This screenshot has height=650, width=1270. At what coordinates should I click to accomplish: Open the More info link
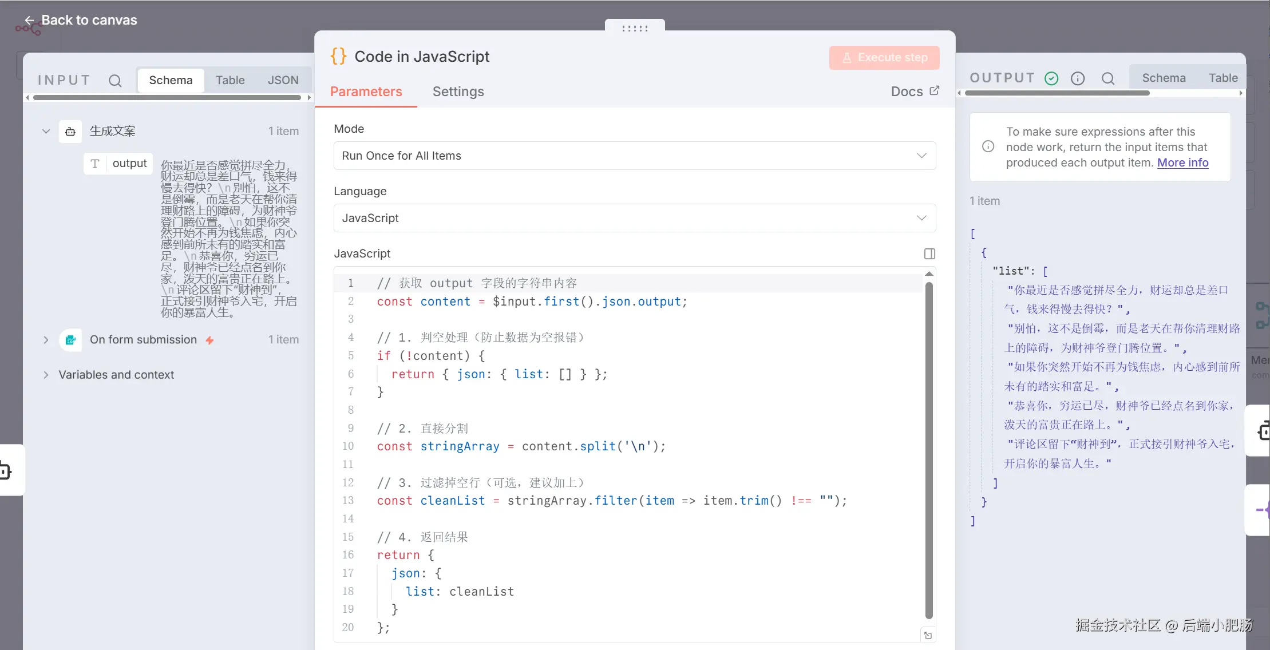(x=1182, y=162)
